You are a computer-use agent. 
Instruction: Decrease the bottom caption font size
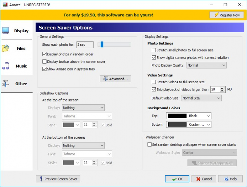coord(94,164)
